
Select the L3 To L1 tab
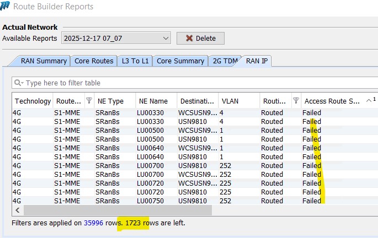point(135,61)
